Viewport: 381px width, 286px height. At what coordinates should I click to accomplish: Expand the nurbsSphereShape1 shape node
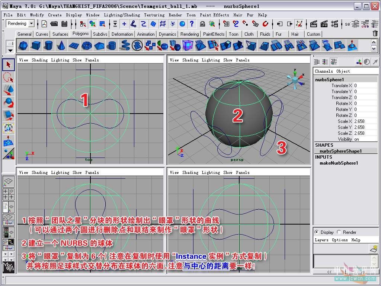pyautogui.click(x=340, y=151)
